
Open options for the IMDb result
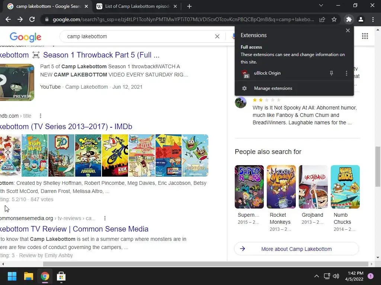(x=40, y=116)
